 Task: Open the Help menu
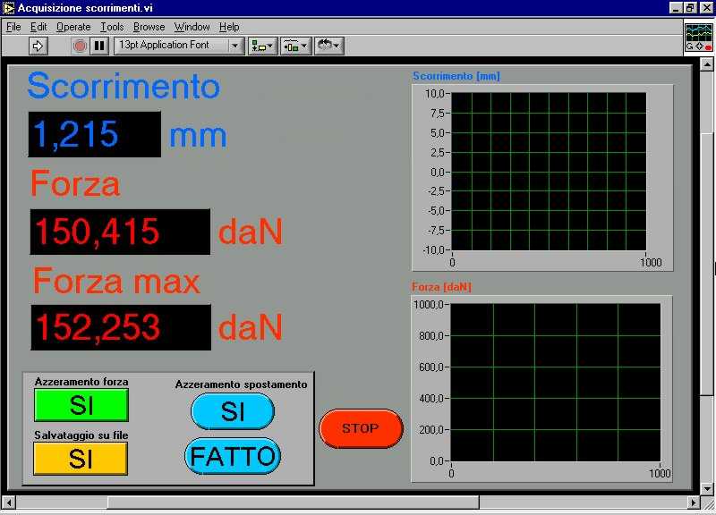click(229, 27)
